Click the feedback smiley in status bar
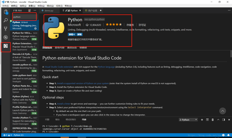The image size is (232, 138). point(224,135)
